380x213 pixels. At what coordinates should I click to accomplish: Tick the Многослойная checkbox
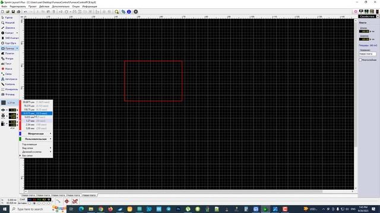tap(360, 60)
